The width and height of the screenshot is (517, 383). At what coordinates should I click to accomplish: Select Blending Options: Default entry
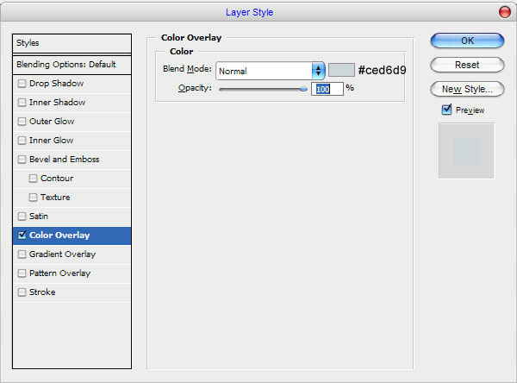pyautogui.click(x=72, y=65)
